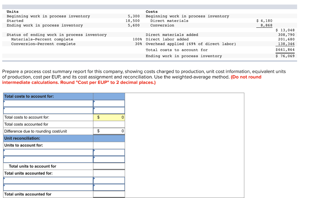
Task: Expand the second amount dropdown beside cost descriptions
Action: point(109,110)
